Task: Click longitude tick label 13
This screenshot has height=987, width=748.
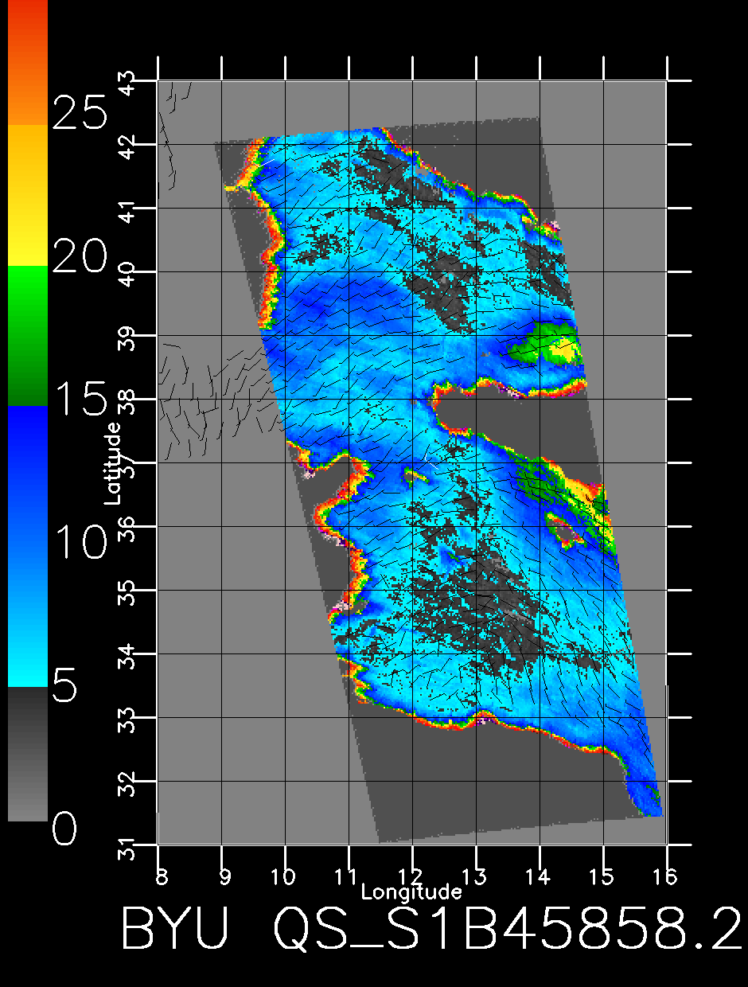Action: pyautogui.click(x=475, y=876)
